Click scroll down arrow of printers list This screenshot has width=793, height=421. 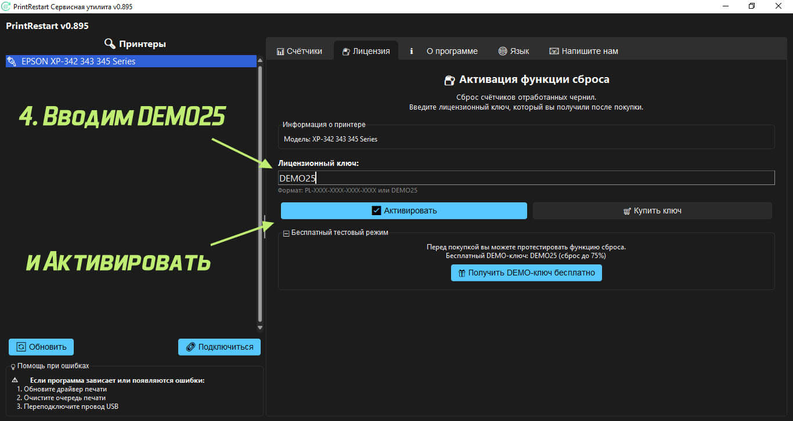pyautogui.click(x=260, y=328)
